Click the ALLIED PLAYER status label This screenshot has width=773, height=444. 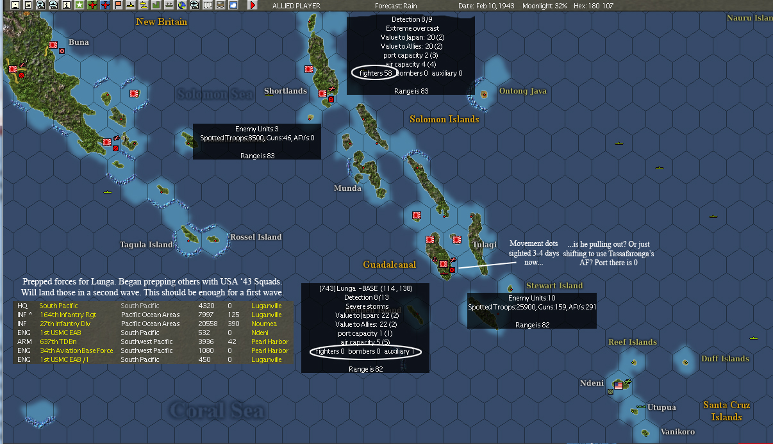coord(296,5)
